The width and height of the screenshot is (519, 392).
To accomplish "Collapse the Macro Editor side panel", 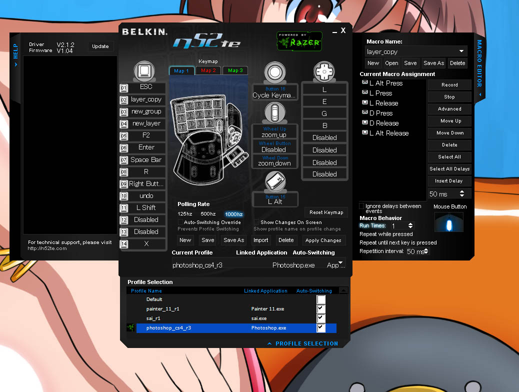I will pos(479,68).
